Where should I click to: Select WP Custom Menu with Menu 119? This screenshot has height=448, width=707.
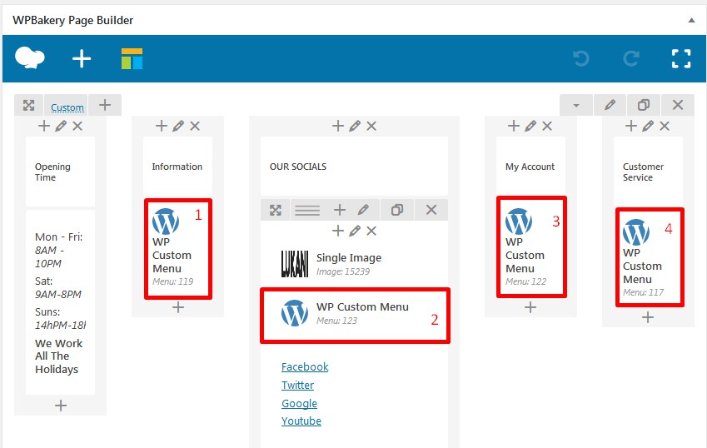tap(178, 249)
